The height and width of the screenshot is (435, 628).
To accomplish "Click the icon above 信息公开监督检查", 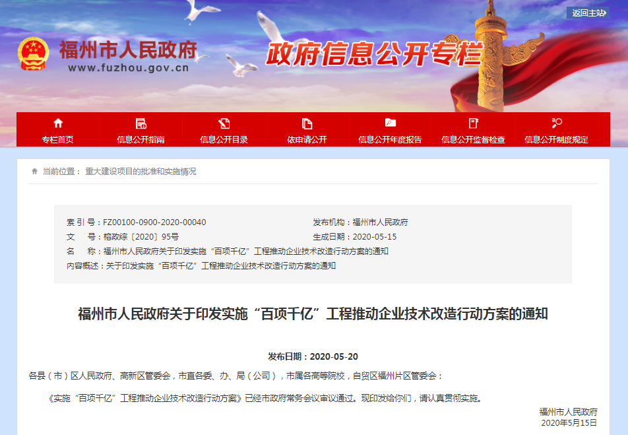I will point(473,123).
